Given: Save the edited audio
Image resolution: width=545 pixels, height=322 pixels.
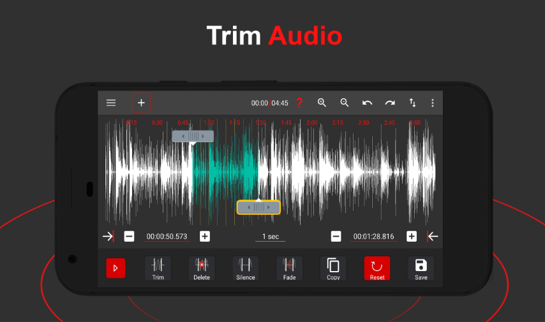Looking at the screenshot, I should [421, 268].
